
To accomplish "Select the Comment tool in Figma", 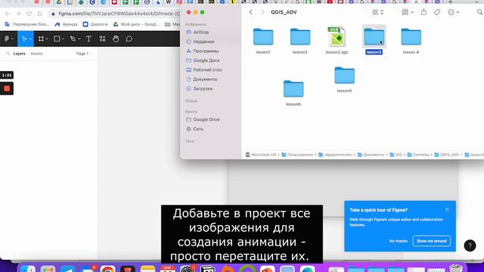I will pyautogui.click(x=129, y=39).
